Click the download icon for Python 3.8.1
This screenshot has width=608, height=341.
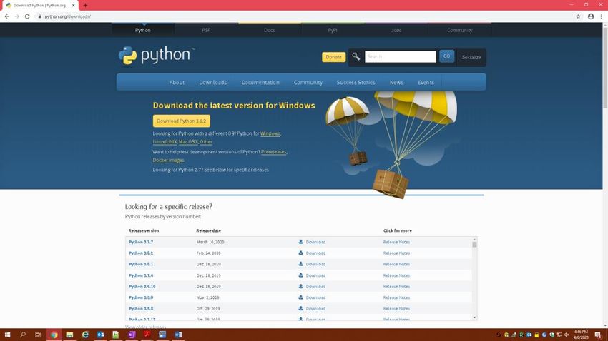coord(300,264)
